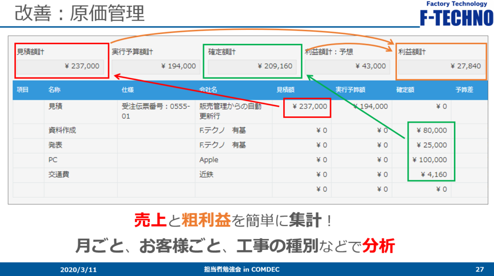
Task: Click the ¥ 100,000 確定額 cell
Action: tap(422, 160)
